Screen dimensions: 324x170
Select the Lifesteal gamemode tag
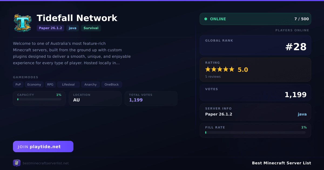pyautogui.click(x=68, y=84)
